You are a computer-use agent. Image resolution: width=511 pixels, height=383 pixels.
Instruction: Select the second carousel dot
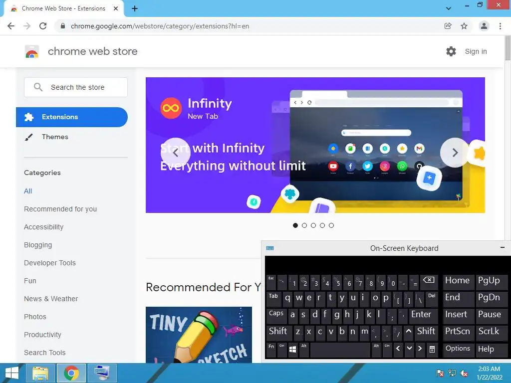[x=304, y=225]
